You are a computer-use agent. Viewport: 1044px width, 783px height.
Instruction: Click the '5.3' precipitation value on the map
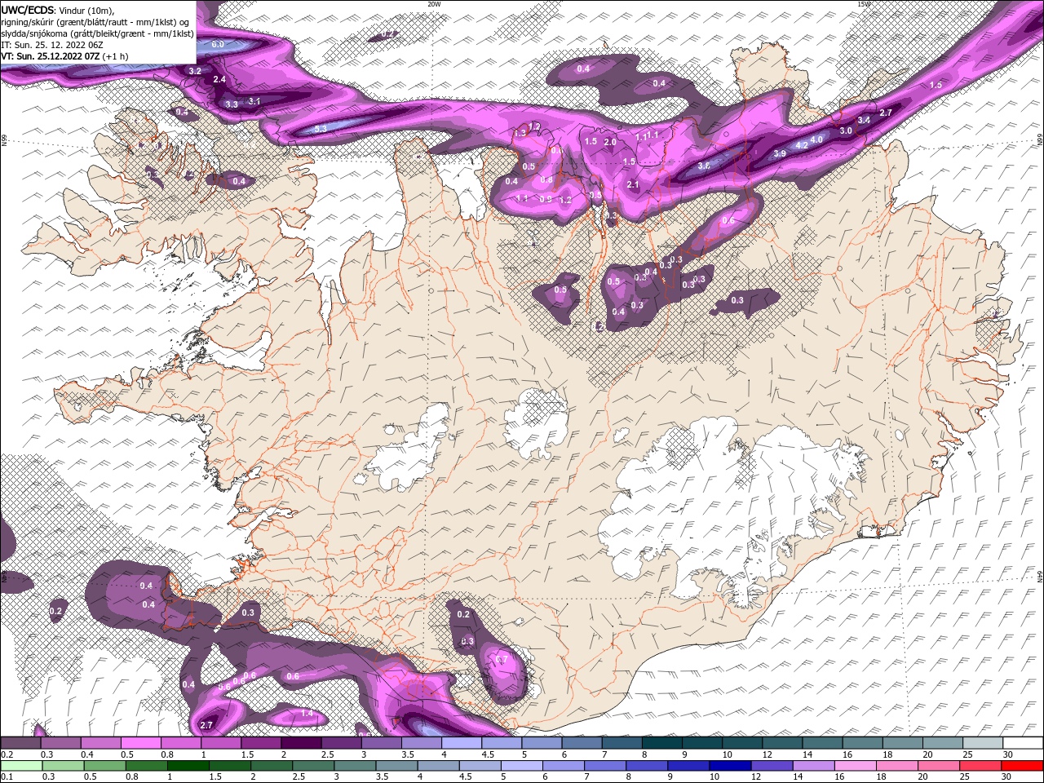[x=321, y=129]
